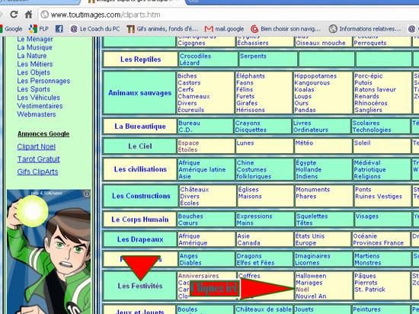Open the Écureuils clipart link
The width and height of the screenshot is (419, 314).
click(x=190, y=110)
